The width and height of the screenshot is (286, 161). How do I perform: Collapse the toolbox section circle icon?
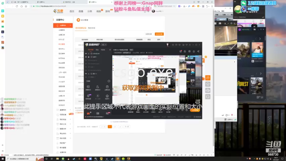[x=109, y=81]
